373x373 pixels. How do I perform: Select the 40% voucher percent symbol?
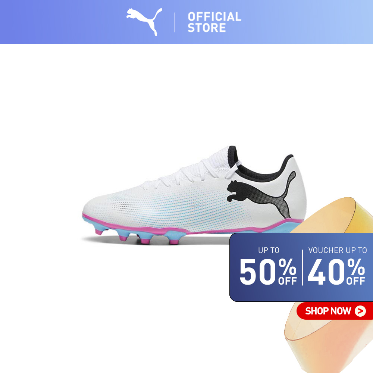pyautogui.click(x=356, y=267)
